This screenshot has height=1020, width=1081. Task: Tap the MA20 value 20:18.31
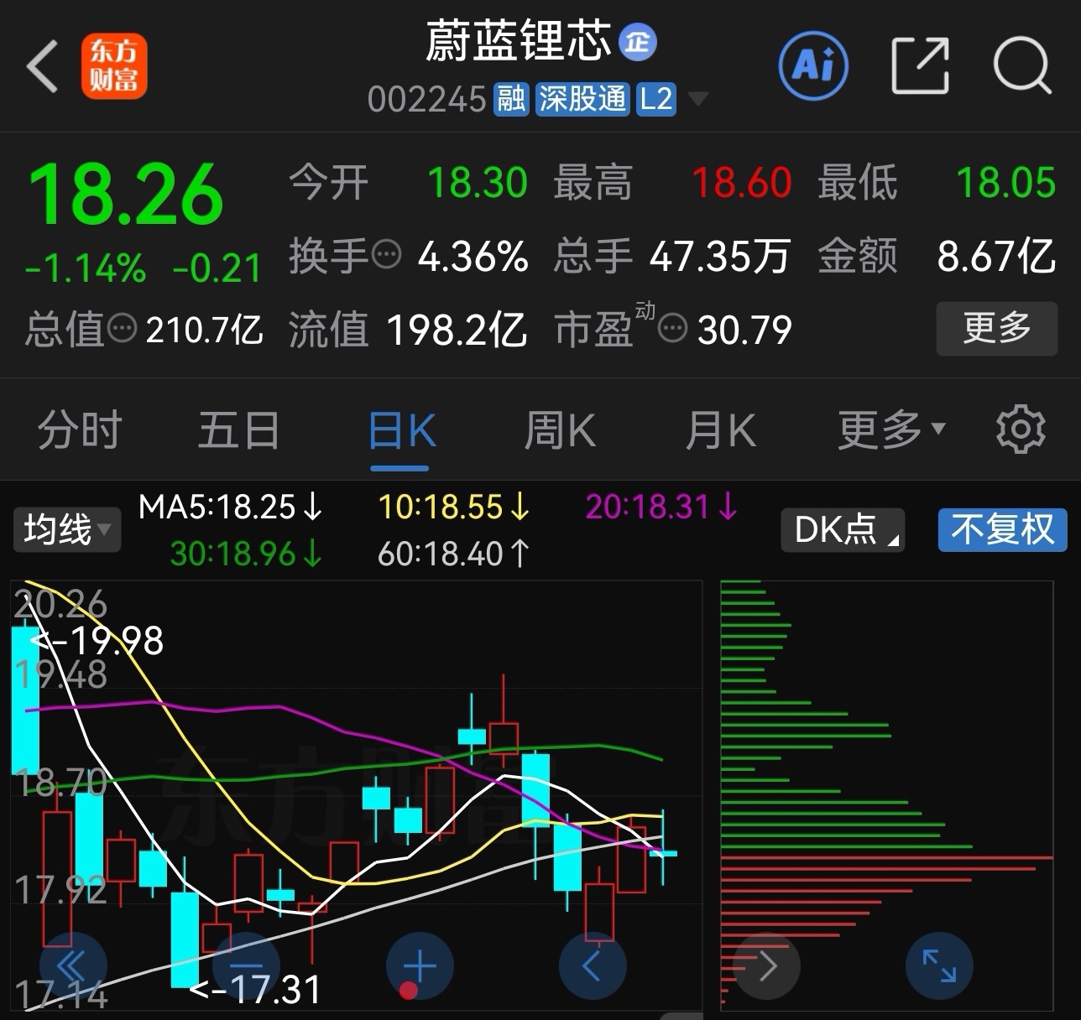click(x=661, y=507)
